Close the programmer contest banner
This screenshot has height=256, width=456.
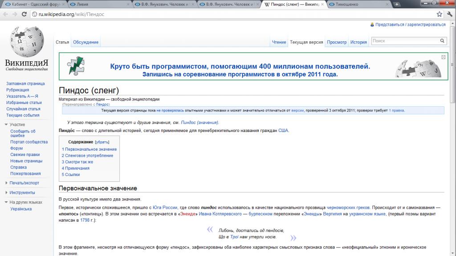tap(443, 57)
